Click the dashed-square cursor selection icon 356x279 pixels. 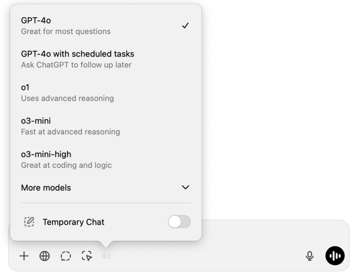[x=87, y=256]
